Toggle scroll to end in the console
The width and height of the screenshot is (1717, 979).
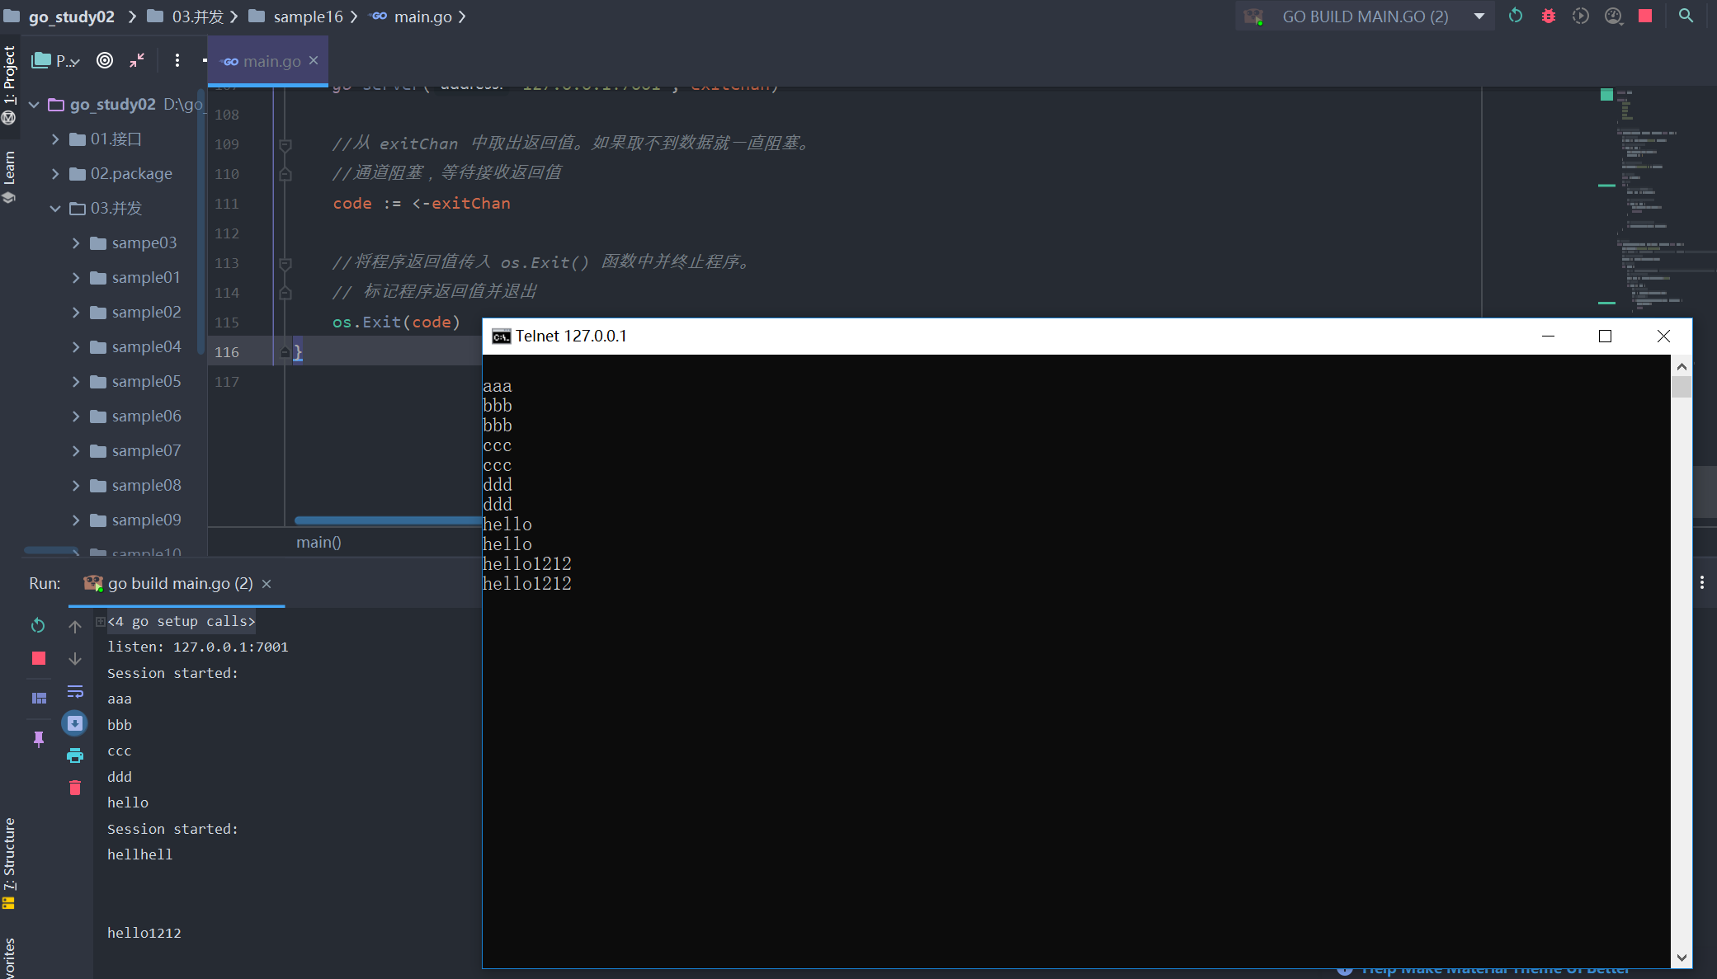pos(75,723)
